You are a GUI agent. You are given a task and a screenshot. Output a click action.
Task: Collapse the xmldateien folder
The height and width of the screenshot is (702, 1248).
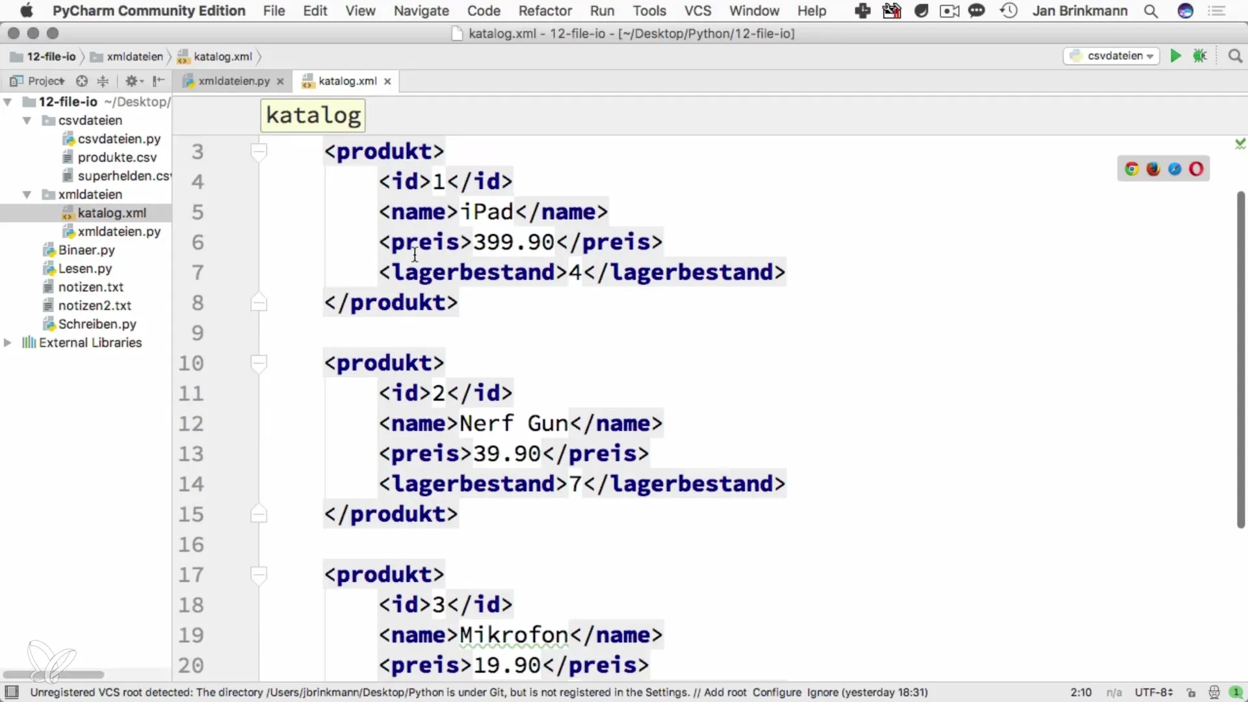[27, 194]
